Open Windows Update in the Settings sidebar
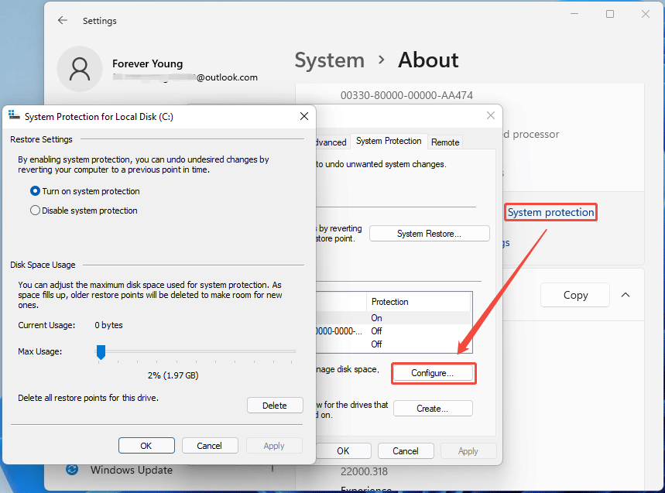The image size is (665, 493). (x=131, y=470)
